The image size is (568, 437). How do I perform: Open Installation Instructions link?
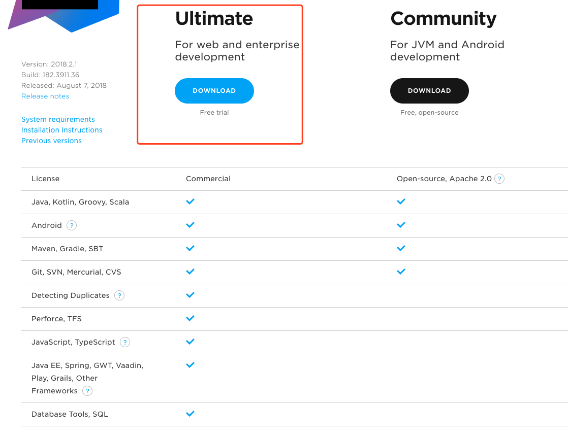pos(61,130)
